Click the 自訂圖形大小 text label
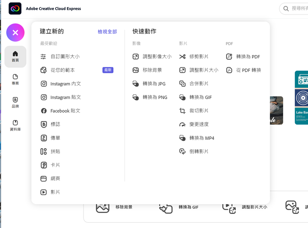Screen dimensions: 308x228 click(x=65, y=57)
